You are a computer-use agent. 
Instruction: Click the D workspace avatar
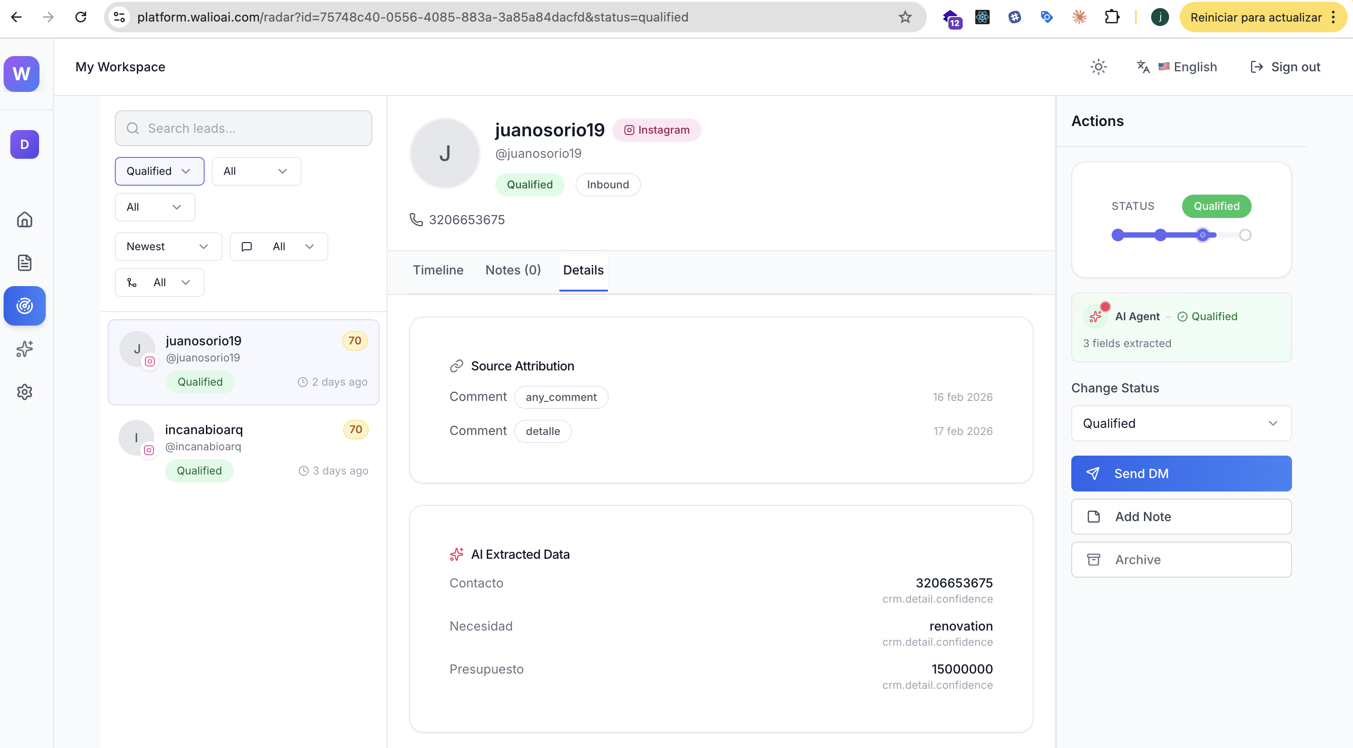point(24,144)
